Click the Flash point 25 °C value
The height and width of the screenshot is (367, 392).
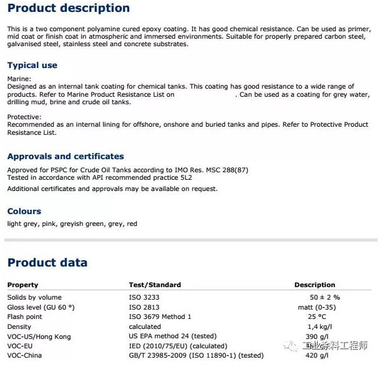coord(317,316)
